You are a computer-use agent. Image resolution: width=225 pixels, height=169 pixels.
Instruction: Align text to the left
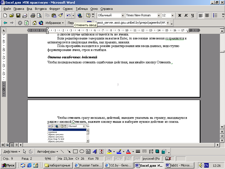201,15
